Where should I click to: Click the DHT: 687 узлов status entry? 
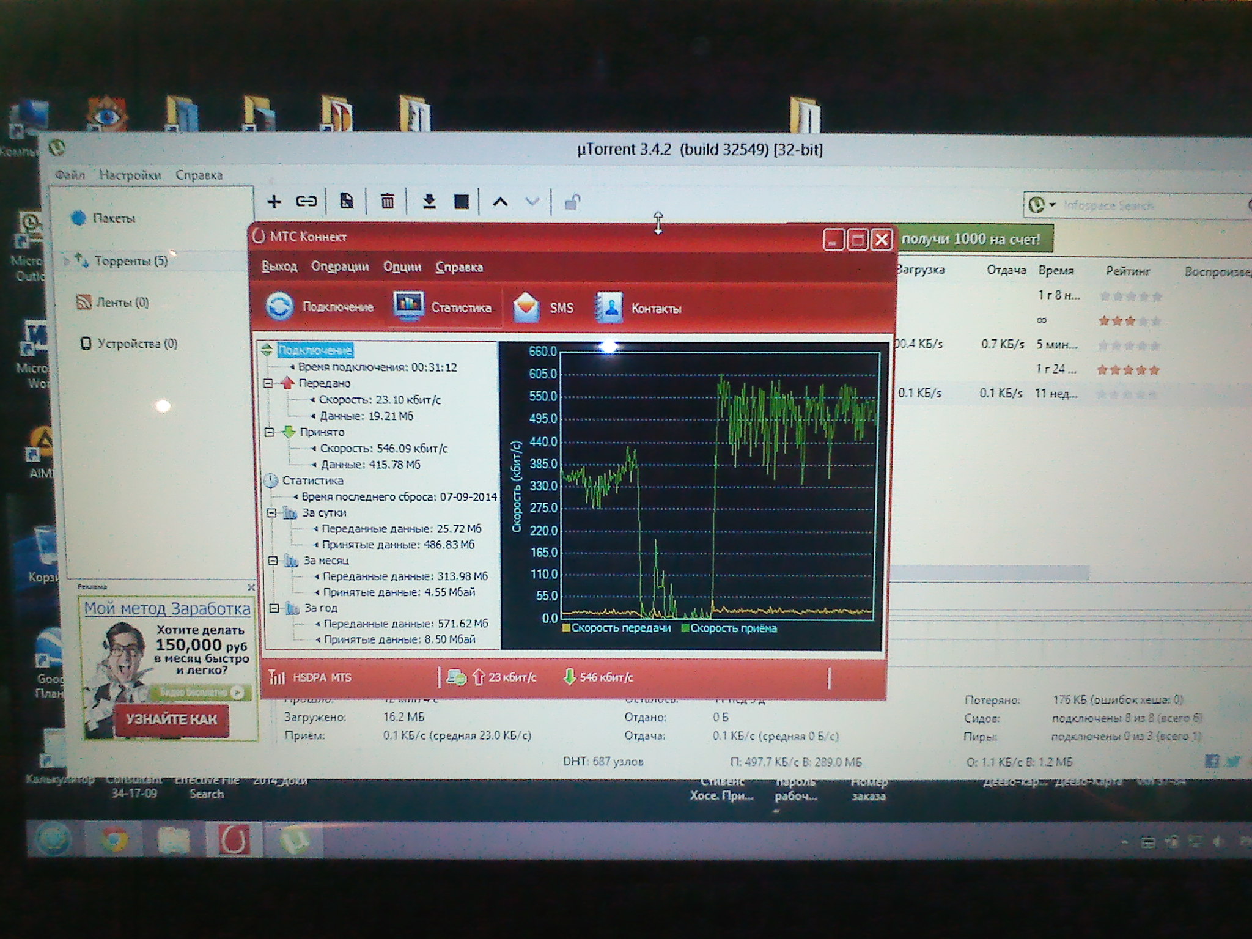(x=603, y=762)
